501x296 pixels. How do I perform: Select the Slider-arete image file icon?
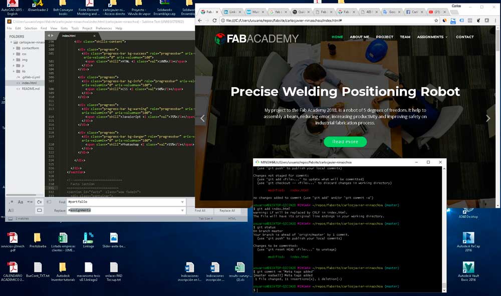coord(114,240)
